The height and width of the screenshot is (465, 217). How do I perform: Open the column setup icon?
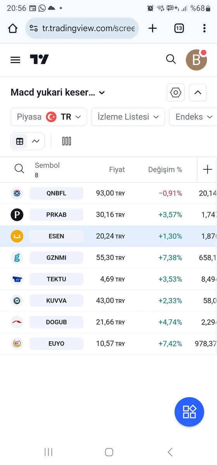point(67,141)
